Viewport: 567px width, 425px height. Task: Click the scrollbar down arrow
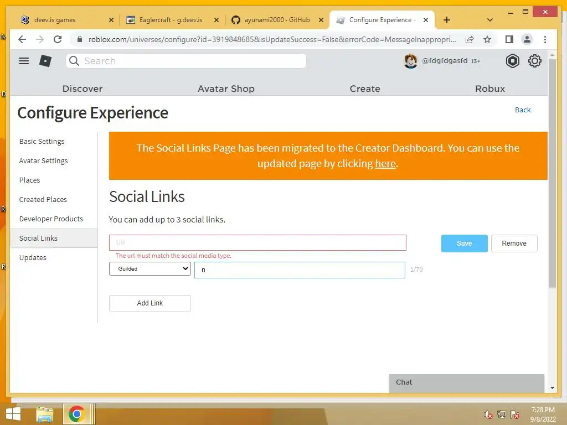552,388
